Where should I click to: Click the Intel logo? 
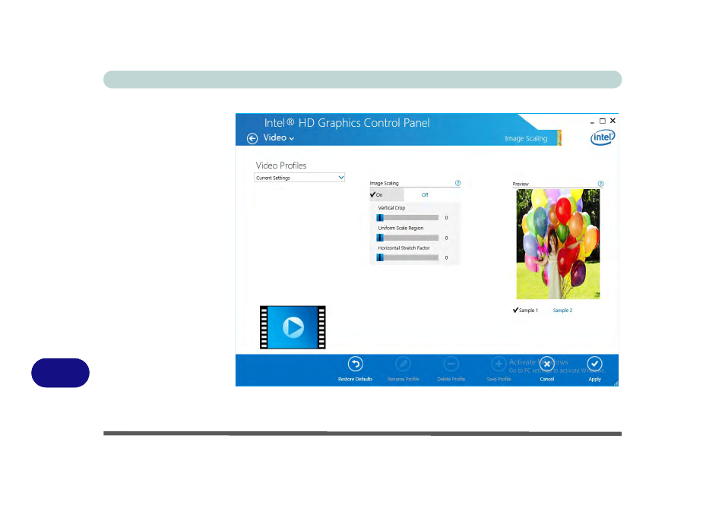(x=603, y=137)
